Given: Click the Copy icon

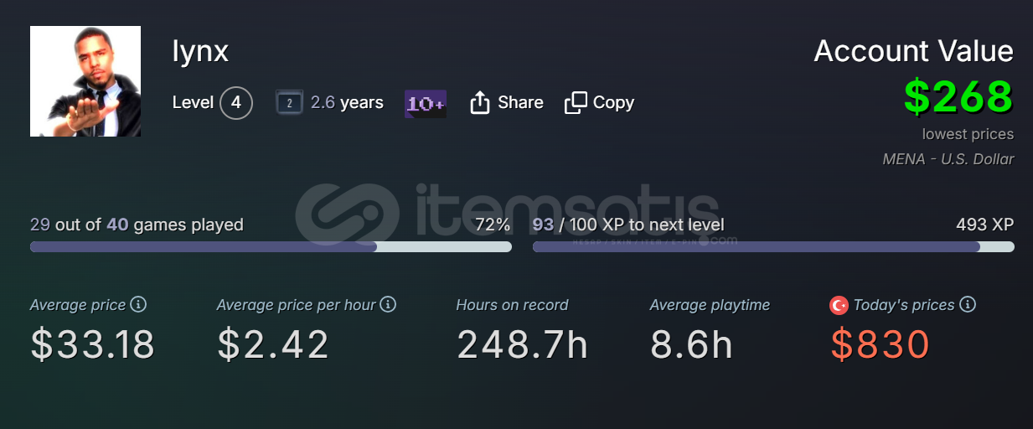Looking at the screenshot, I should (576, 103).
